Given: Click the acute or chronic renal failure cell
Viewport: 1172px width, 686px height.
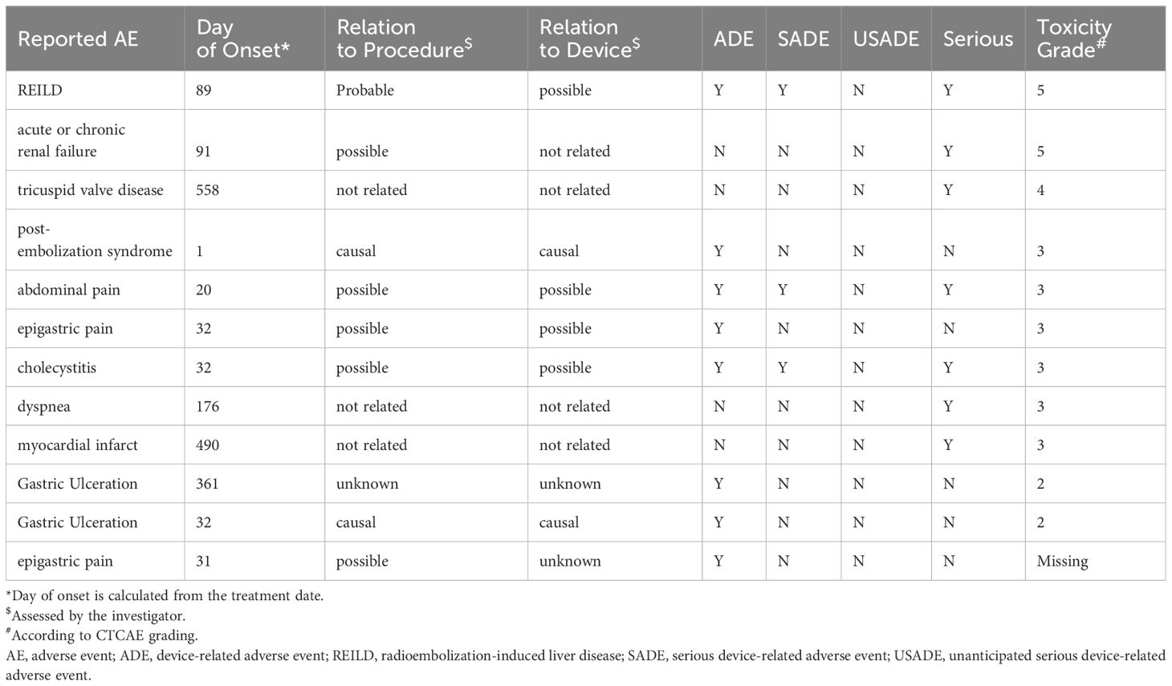Looking at the screenshot, I should [x=71, y=140].
